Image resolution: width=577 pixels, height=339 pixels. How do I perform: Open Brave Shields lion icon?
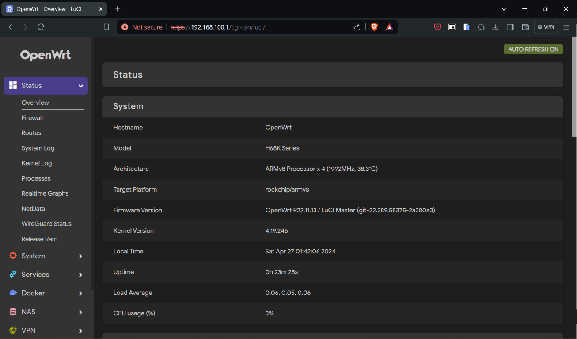pyautogui.click(x=374, y=27)
